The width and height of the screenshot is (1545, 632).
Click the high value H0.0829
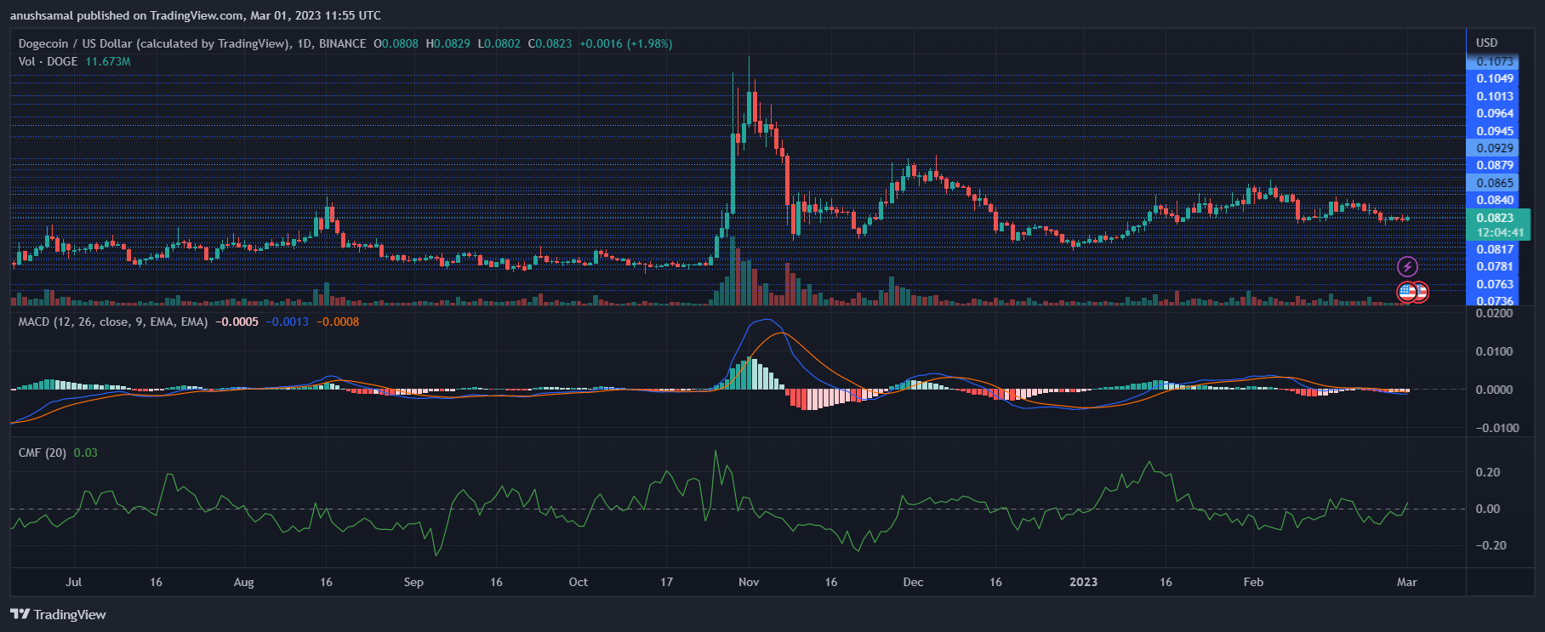pyautogui.click(x=448, y=43)
